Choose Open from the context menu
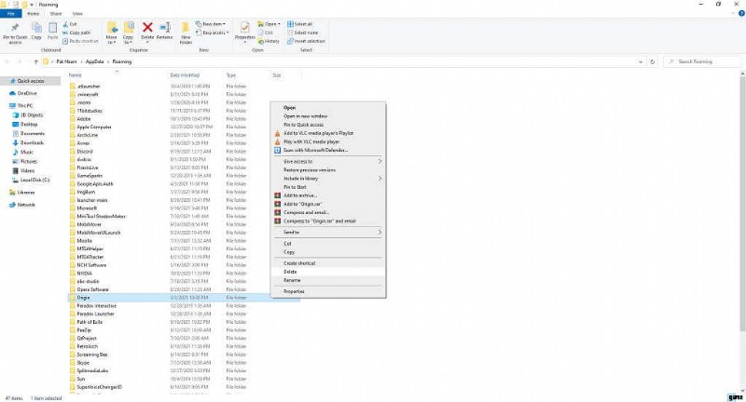Screen dimensions: 746x402 pos(328,108)
